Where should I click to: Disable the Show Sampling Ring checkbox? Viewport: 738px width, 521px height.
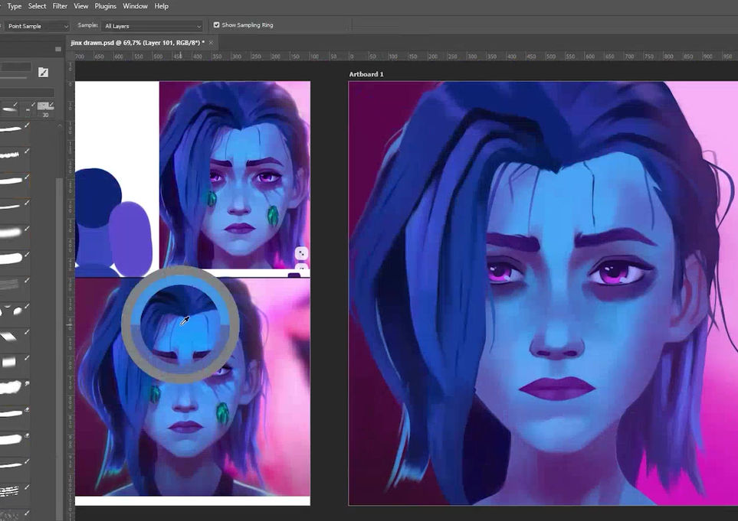(x=216, y=25)
